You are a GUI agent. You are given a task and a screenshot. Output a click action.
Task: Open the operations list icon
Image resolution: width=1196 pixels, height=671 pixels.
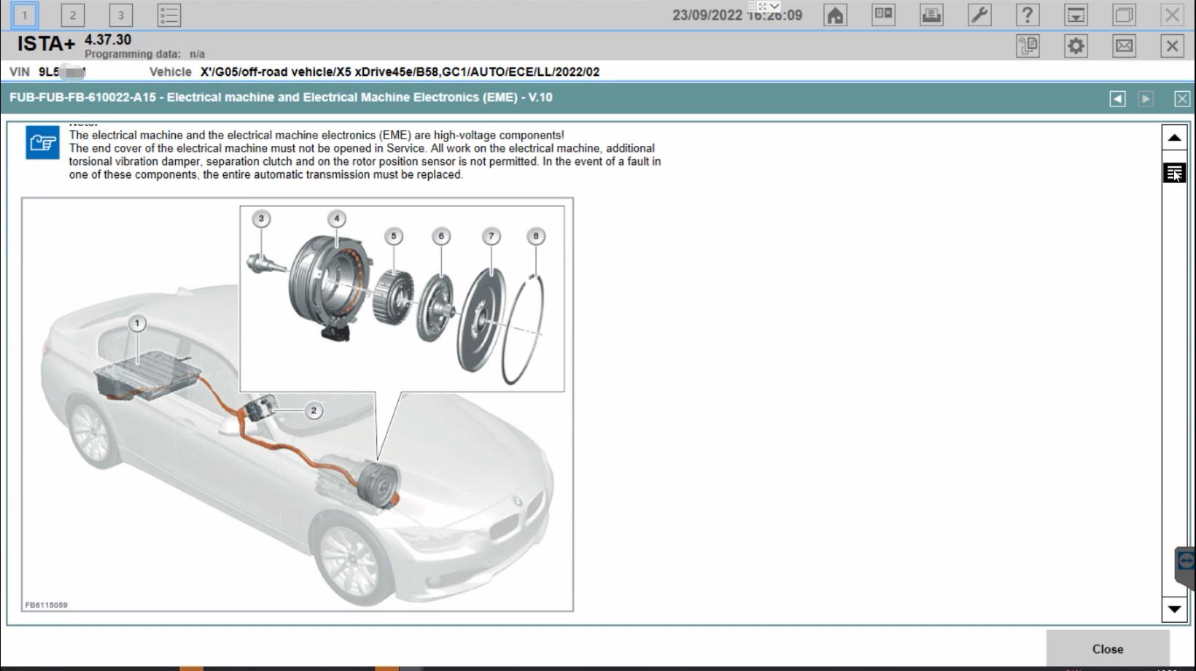click(169, 15)
